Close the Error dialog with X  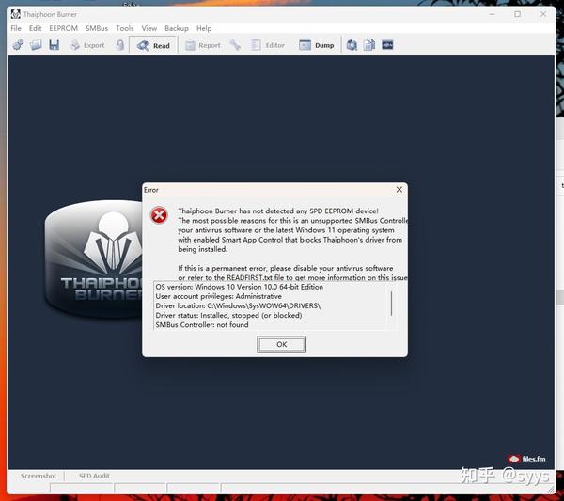[x=399, y=190]
